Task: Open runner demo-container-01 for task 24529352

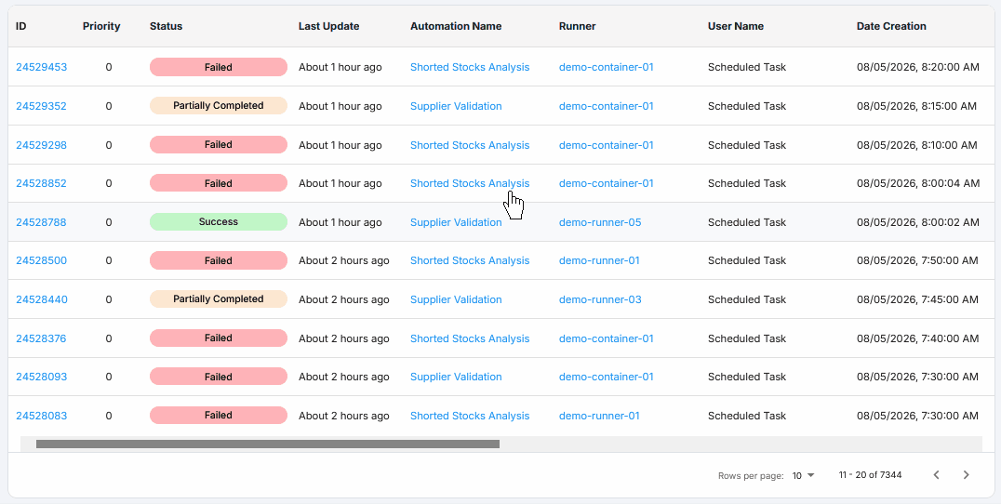Action: pos(607,106)
